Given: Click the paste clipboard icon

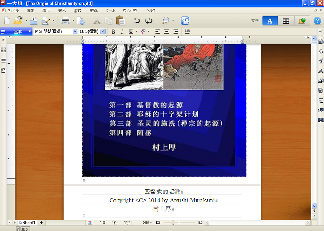Looking at the screenshot, I should [120, 20].
